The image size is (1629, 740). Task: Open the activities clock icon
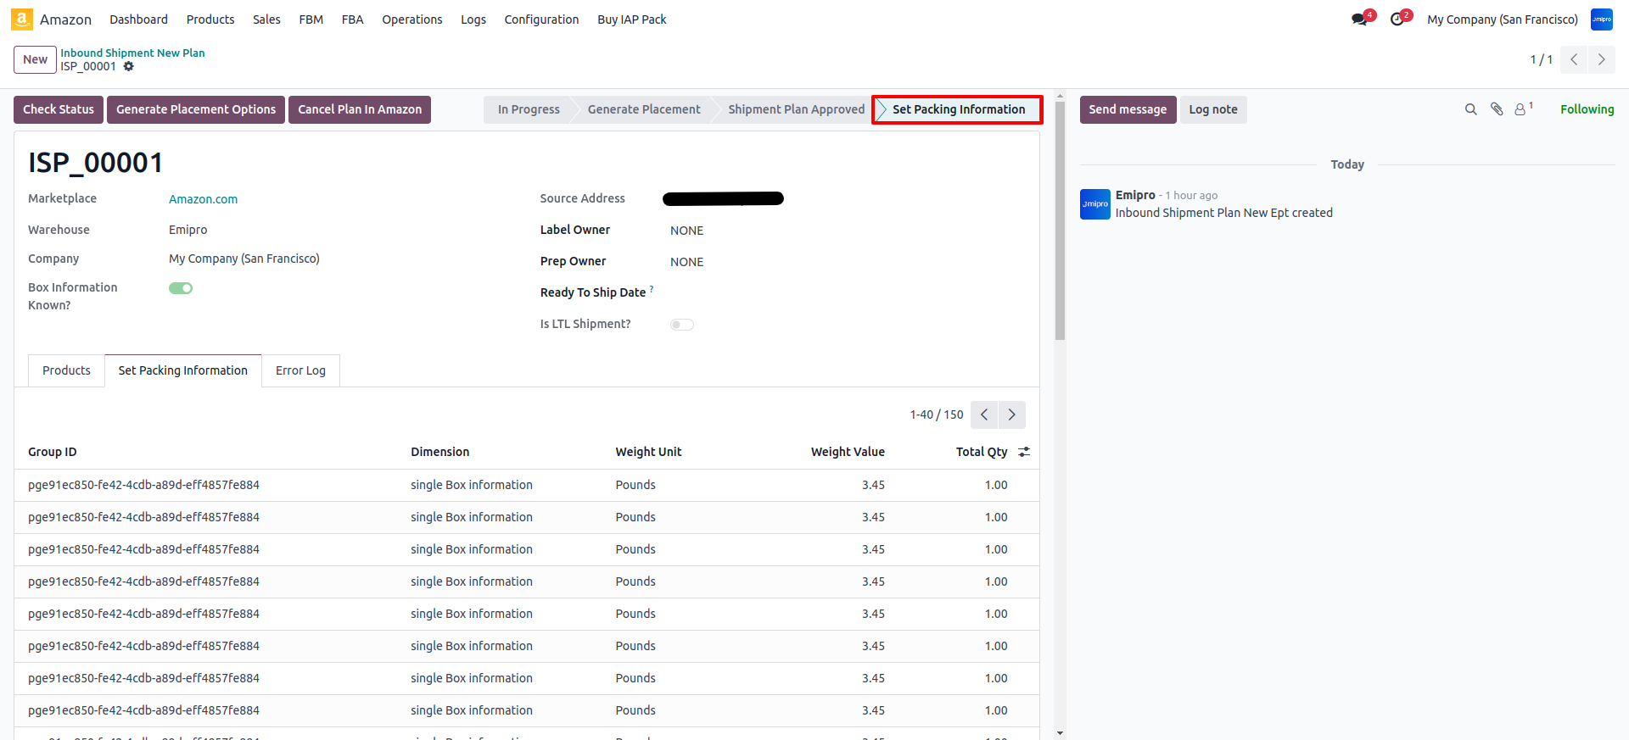click(x=1397, y=19)
